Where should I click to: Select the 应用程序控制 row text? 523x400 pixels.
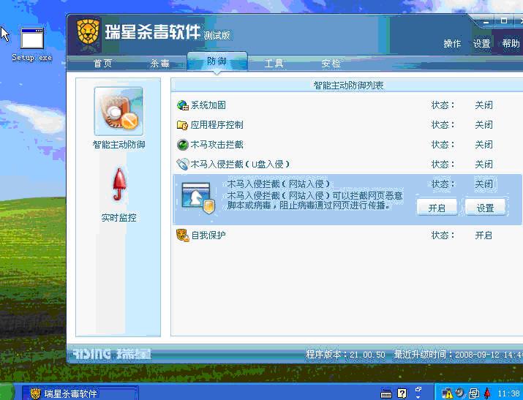217,125
